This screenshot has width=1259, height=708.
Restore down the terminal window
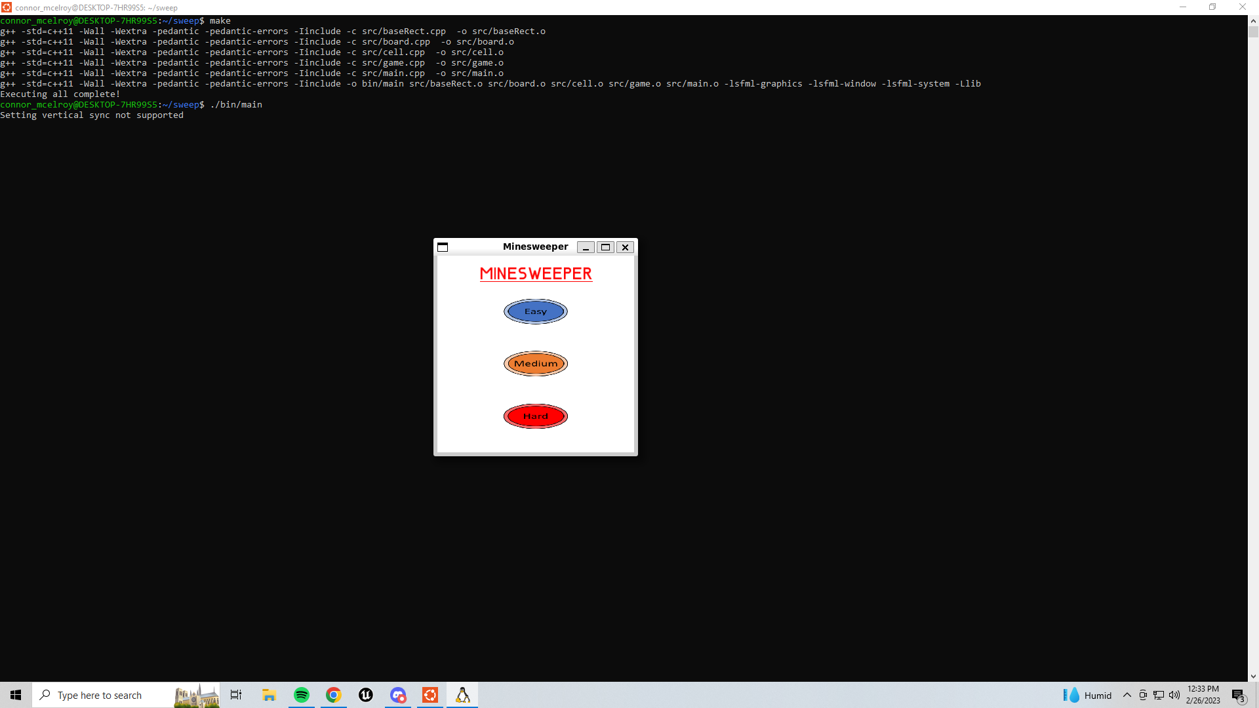pyautogui.click(x=1212, y=7)
